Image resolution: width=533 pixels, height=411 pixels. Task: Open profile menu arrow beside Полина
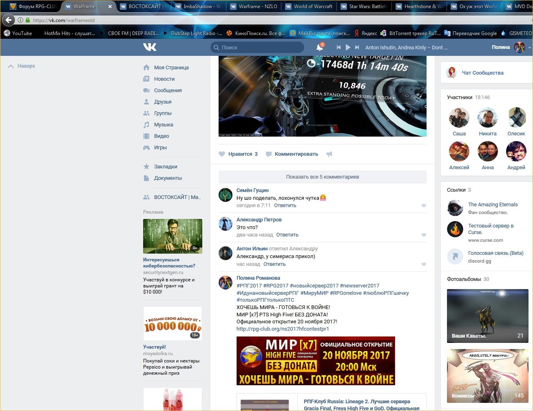[x=529, y=47]
